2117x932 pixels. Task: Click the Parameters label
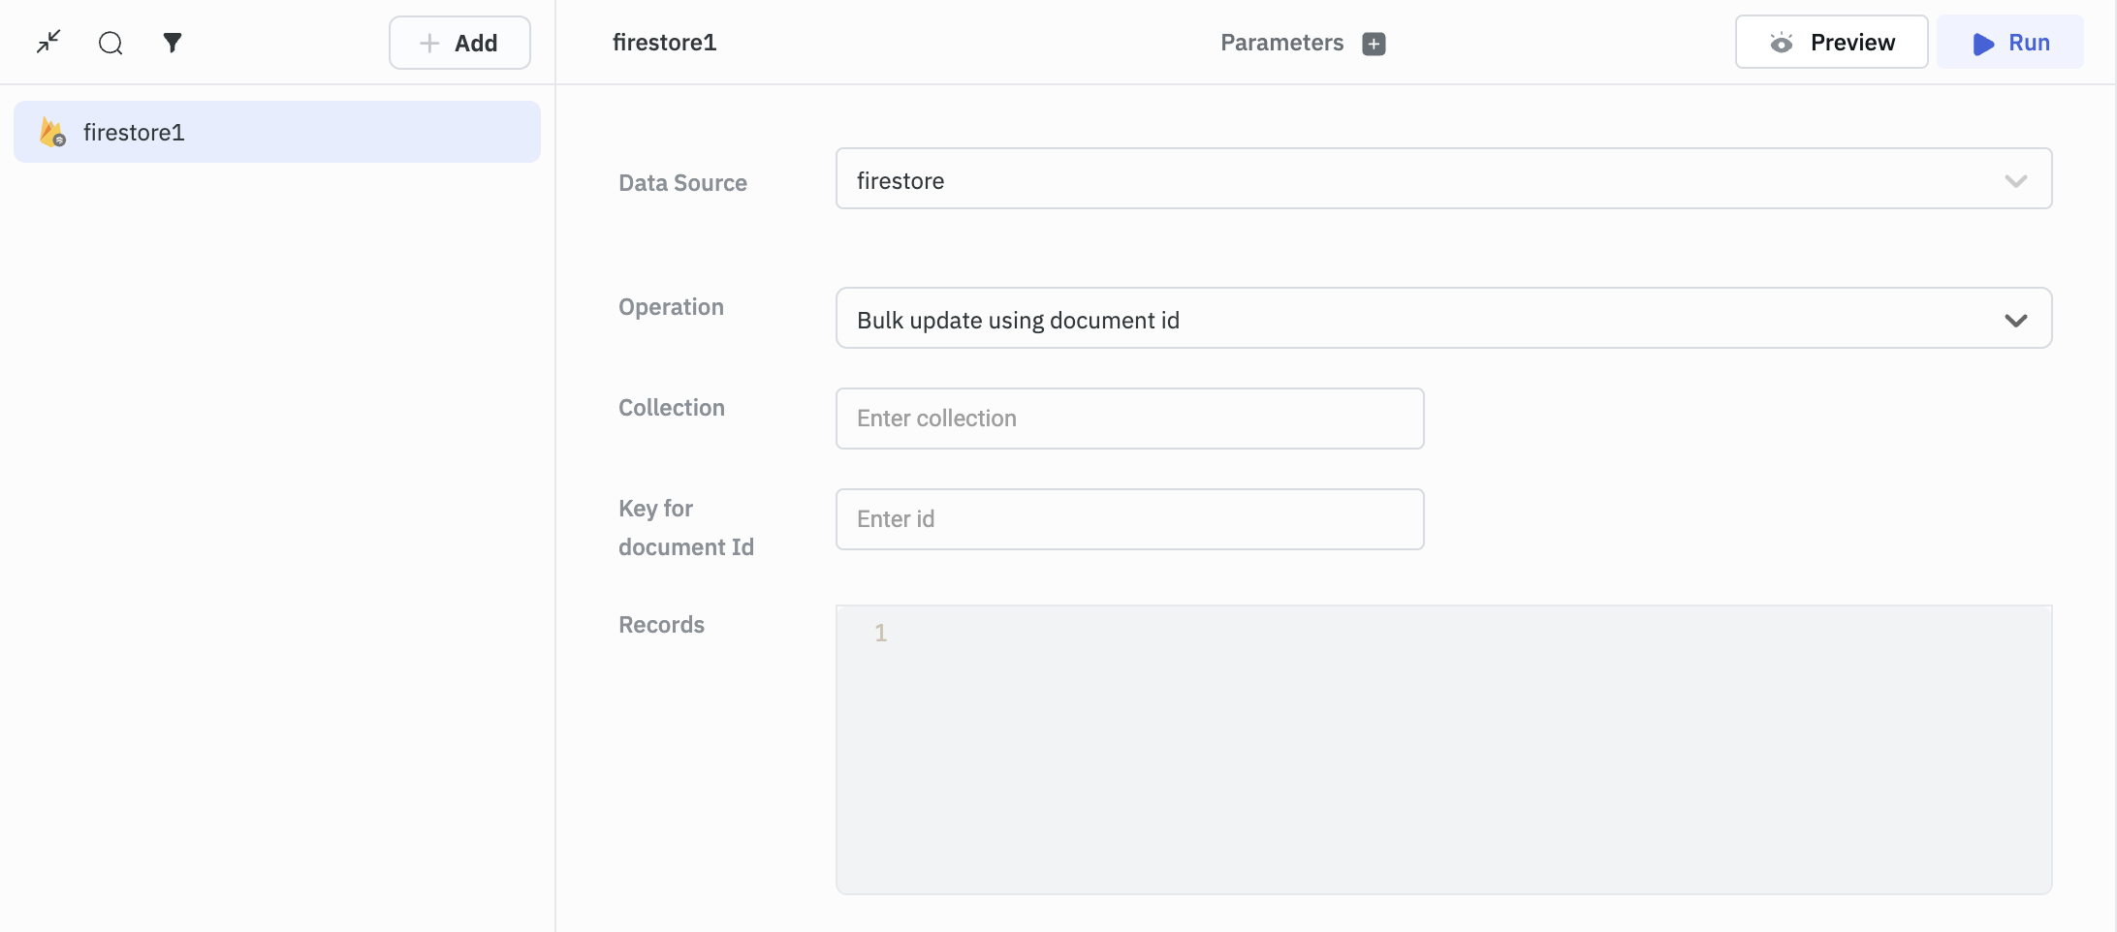pos(1281,43)
